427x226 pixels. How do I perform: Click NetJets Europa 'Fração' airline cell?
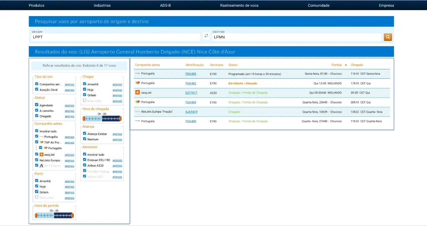click(x=157, y=112)
